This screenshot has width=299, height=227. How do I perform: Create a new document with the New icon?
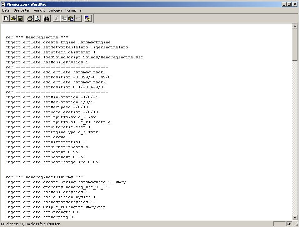tap(6, 18)
